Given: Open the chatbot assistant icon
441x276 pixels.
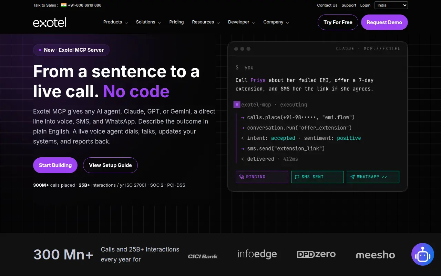Looking at the screenshot, I should (x=423, y=254).
